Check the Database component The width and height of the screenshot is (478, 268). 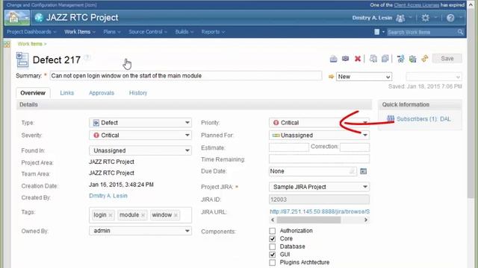tap(272, 246)
